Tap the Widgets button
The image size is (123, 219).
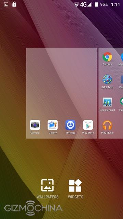[x=76, y=189]
